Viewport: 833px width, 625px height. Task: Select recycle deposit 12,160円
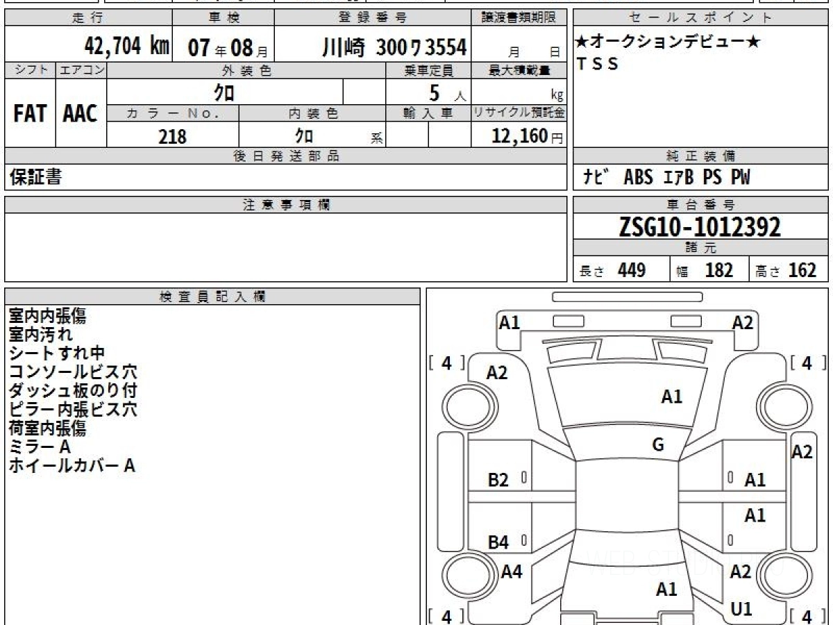pyautogui.click(x=527, y=136)
